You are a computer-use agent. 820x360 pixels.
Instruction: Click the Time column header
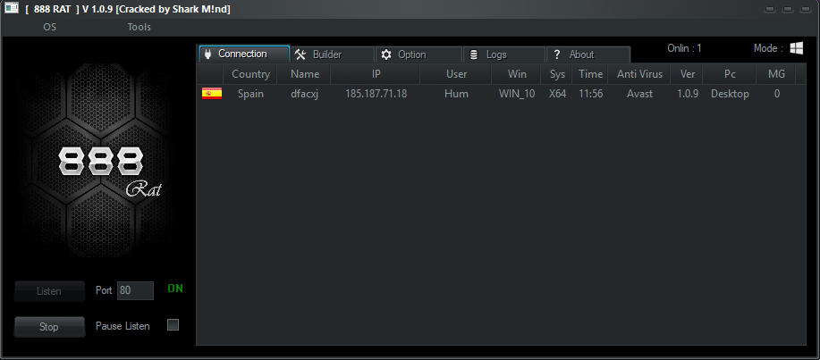(x=591, y=74)
